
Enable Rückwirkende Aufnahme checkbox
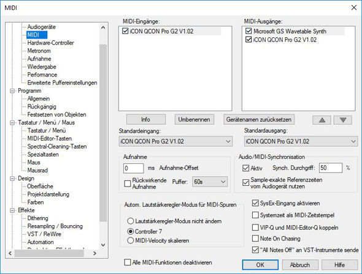pyautogui.click(x=128, y=183)
